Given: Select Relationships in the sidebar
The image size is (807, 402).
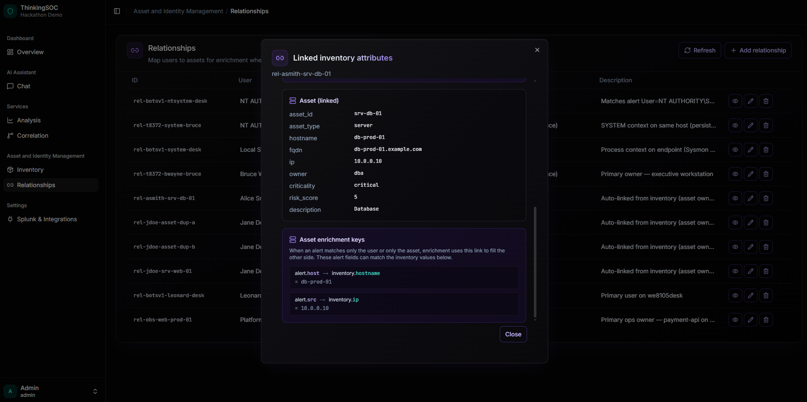Looking at the screenshot, I should pos(51,185).
